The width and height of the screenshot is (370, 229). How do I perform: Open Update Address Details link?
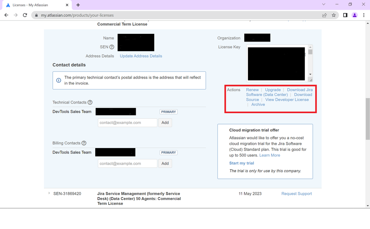[141, 56]
